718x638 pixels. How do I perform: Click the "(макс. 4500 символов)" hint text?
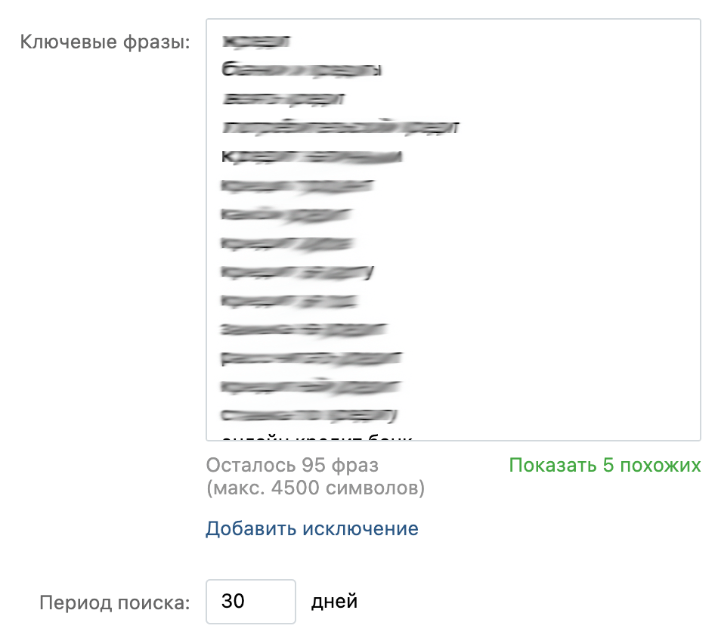(315, 488)
